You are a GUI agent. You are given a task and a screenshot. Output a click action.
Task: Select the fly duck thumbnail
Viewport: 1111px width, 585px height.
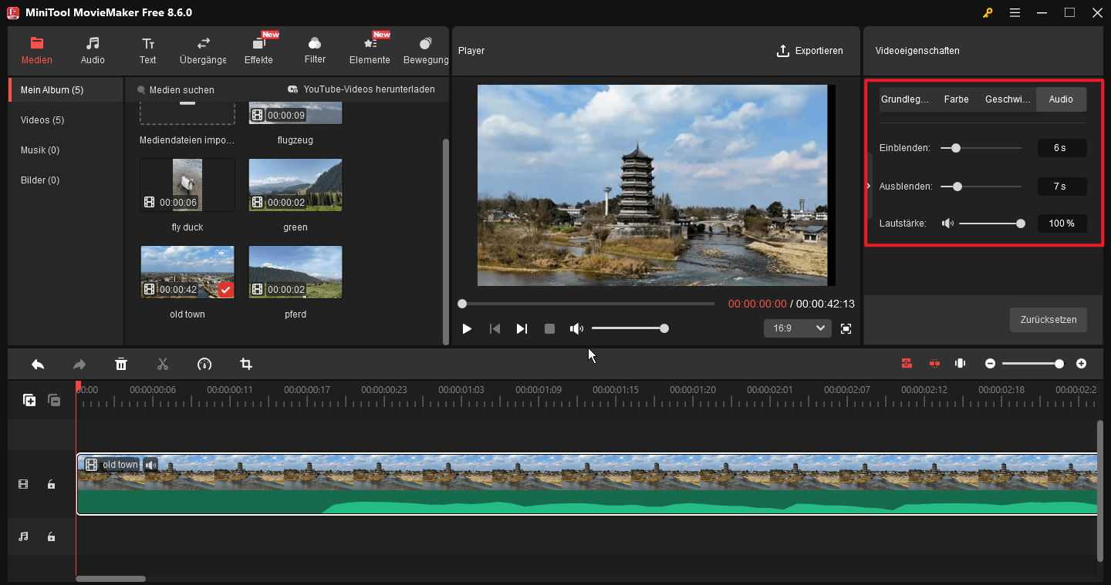(x=187, y=184)
